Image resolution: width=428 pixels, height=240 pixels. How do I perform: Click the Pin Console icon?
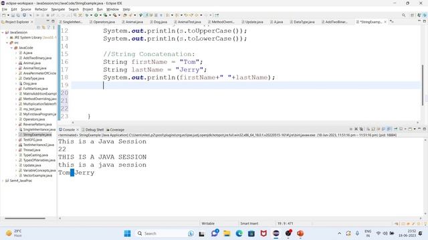tap(395, 129)
